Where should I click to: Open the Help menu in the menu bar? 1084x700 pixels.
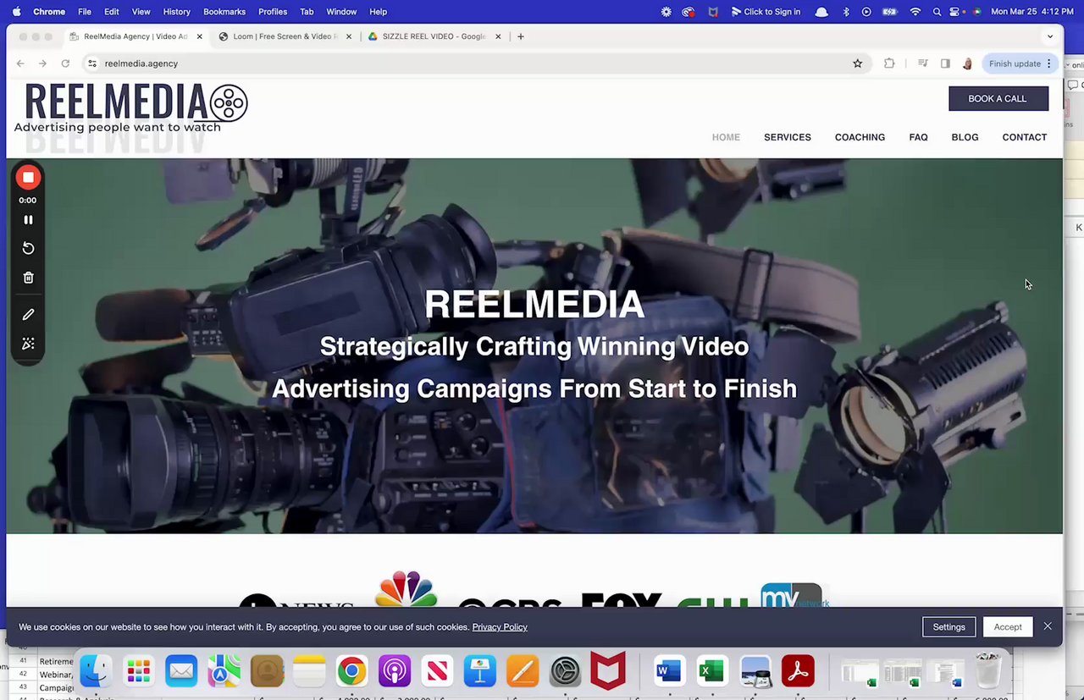pos(379,12)
